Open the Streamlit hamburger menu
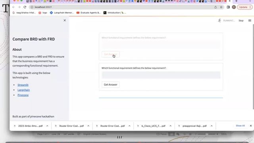The width and height of the screenshot is (254, 143). 250,21
